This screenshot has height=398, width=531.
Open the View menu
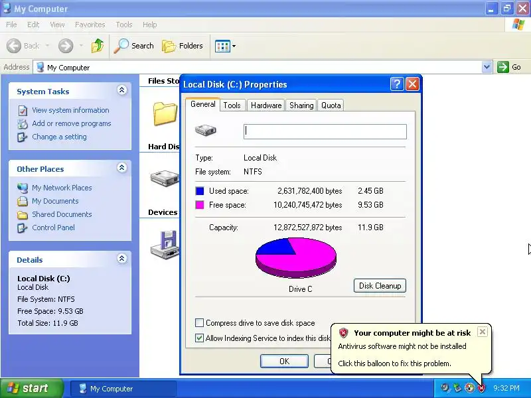(57, 25)
